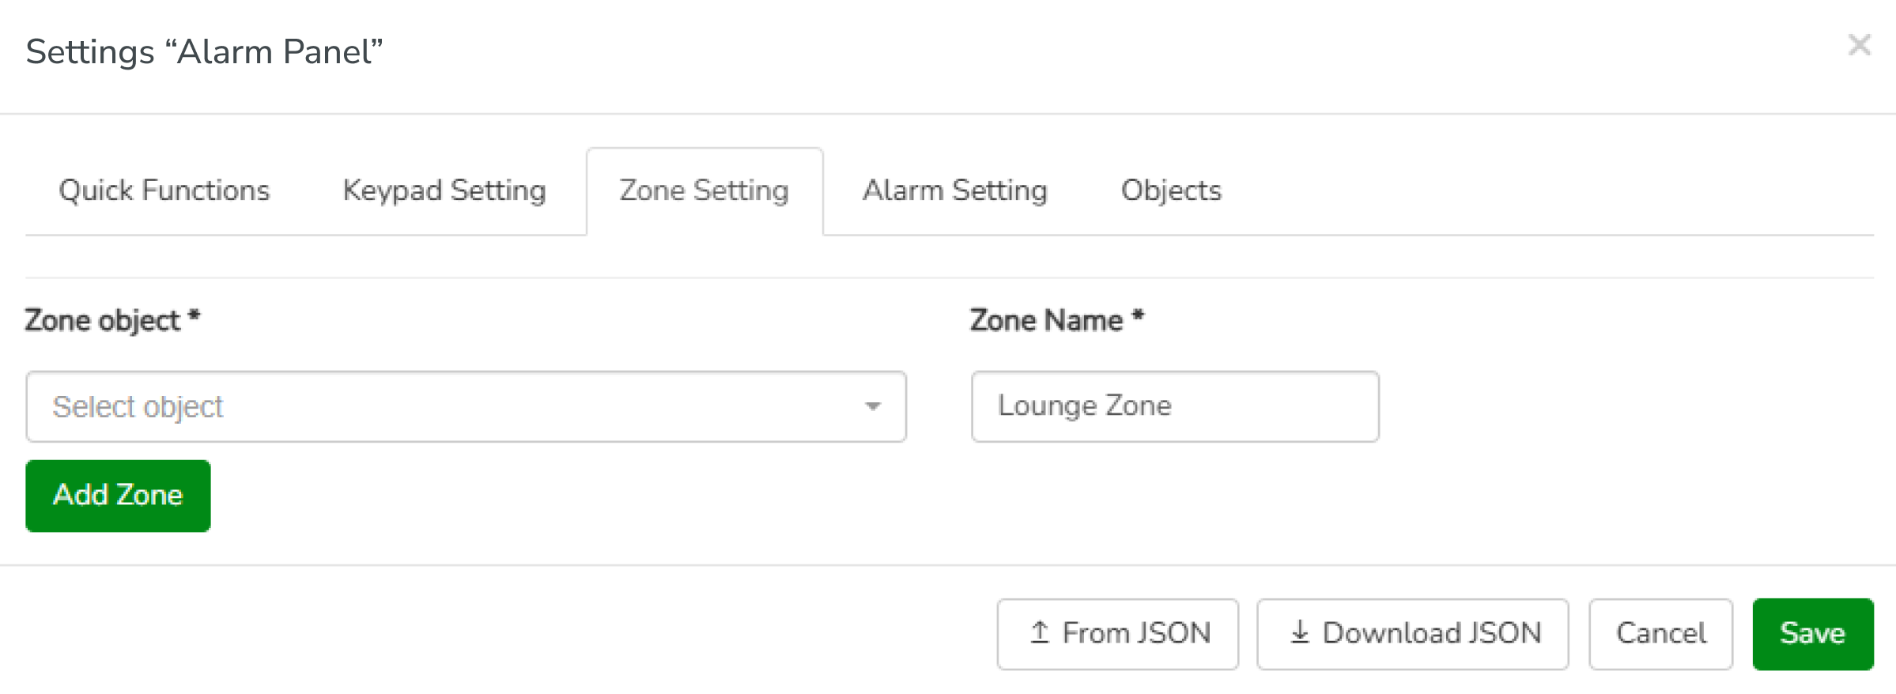1896x694 pixels.
Task: Click the Download JSON button
Action: coord(1412,633)
